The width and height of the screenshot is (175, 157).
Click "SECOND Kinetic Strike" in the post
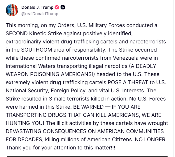pos(31,33)
